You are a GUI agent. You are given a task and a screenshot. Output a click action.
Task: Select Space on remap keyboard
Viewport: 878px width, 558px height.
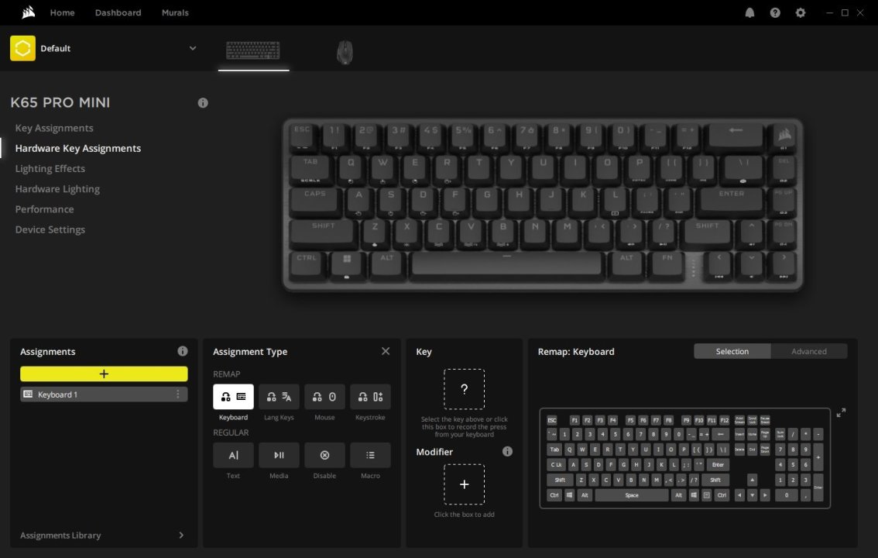click(632, 495)
